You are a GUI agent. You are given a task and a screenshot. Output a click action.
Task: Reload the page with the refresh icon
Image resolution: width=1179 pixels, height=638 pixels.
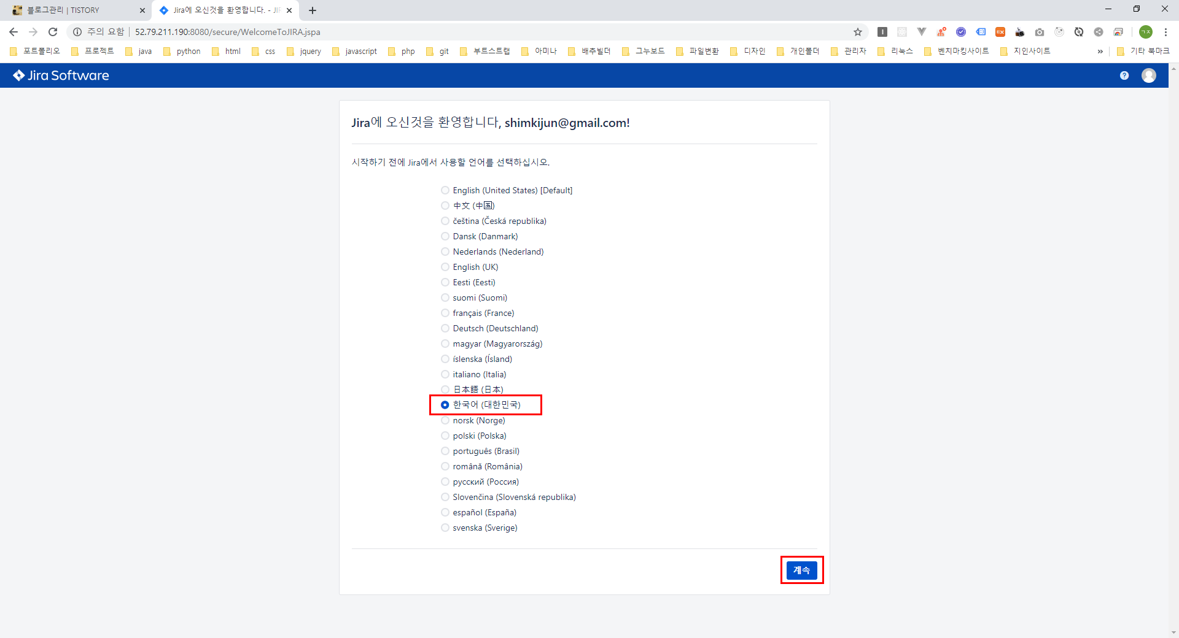click(53, 32)
